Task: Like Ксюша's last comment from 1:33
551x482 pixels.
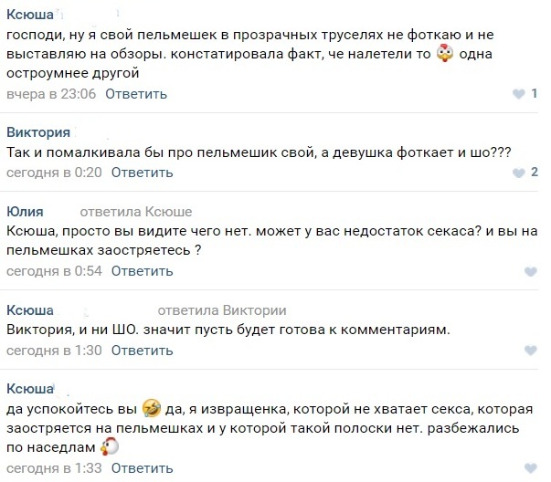Action: click(531, 469)
